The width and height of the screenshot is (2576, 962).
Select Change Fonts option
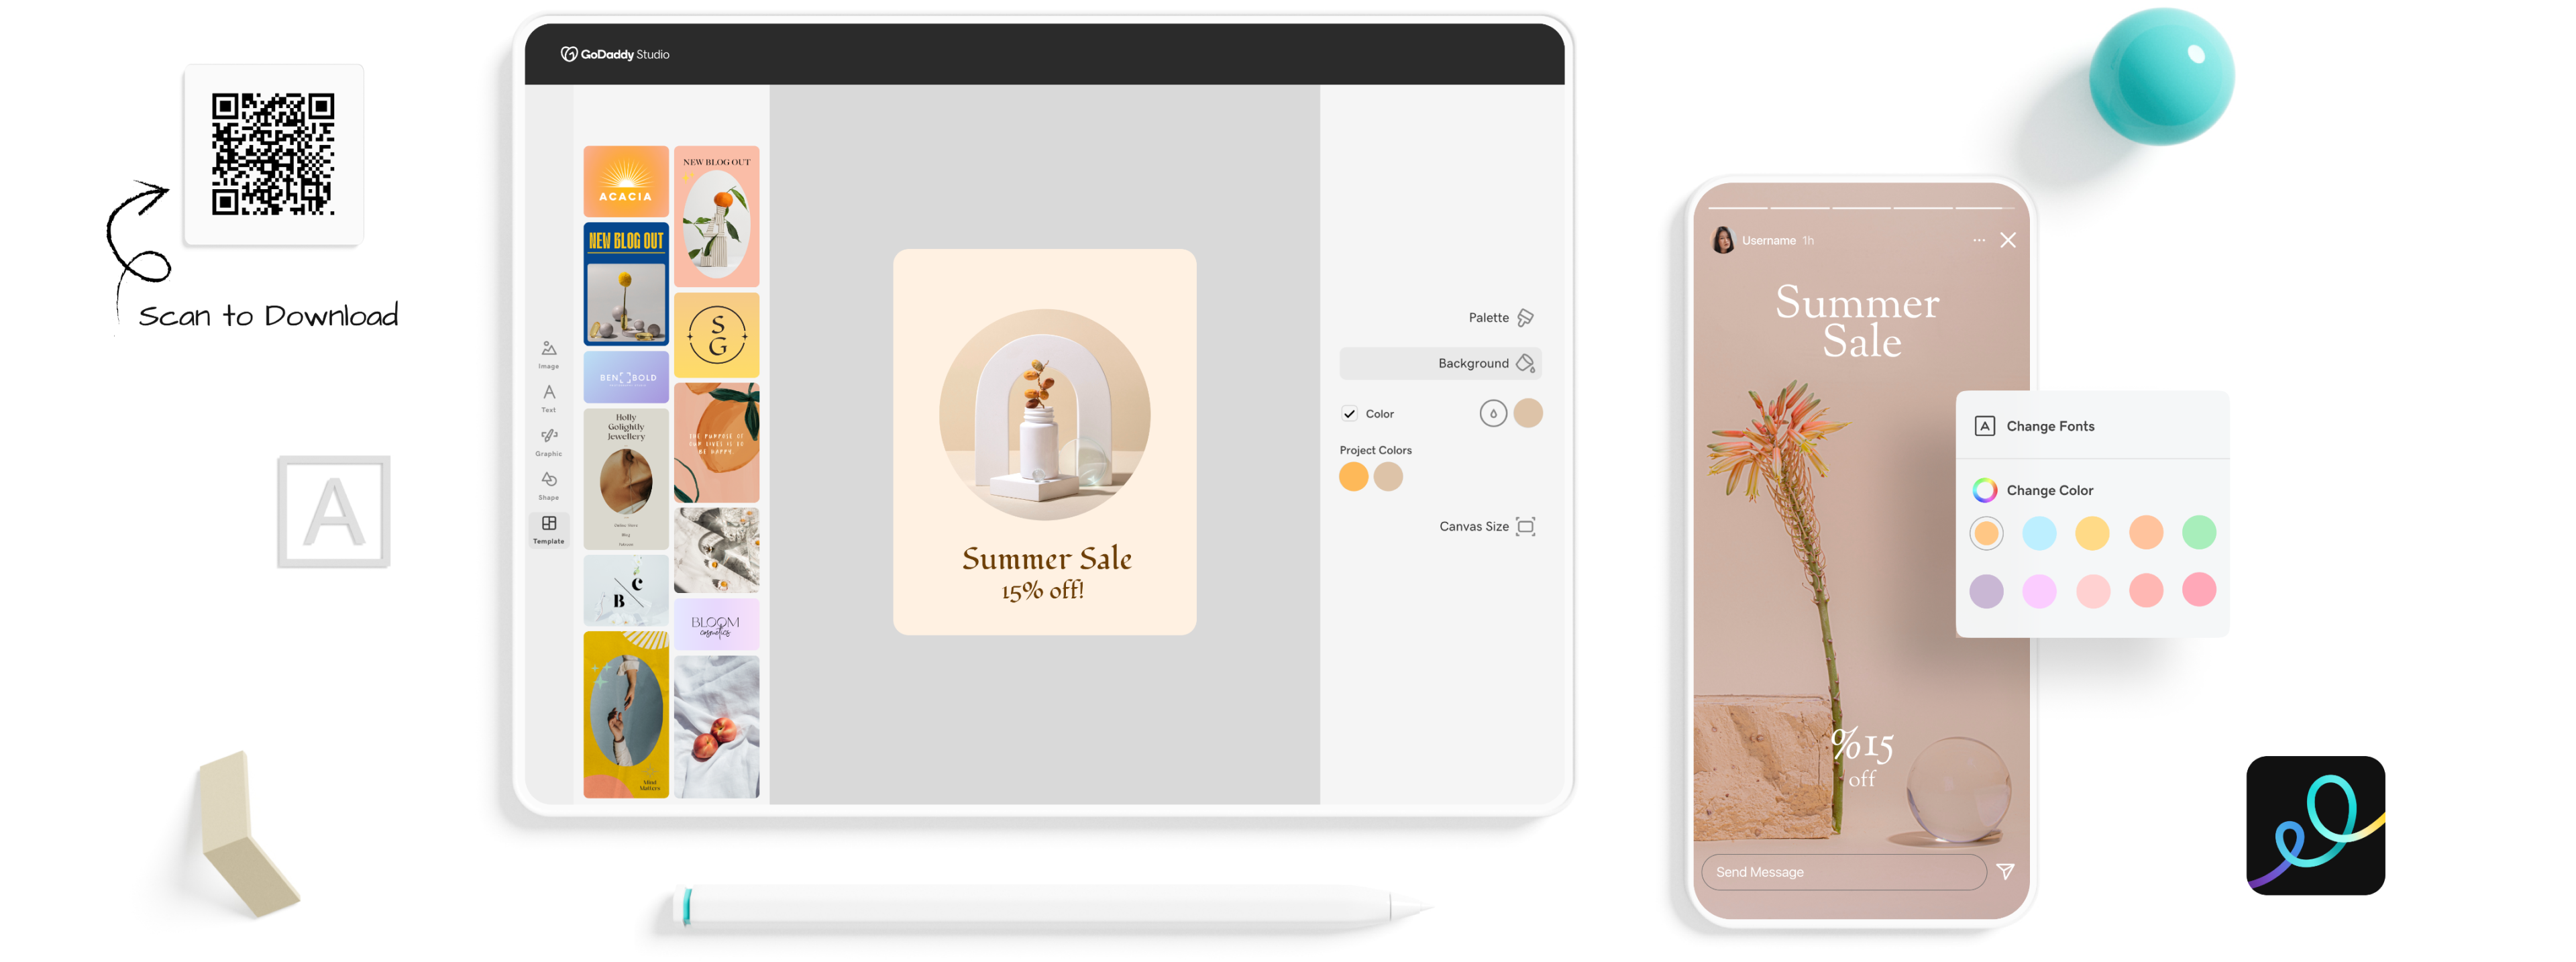(2053, 425)
